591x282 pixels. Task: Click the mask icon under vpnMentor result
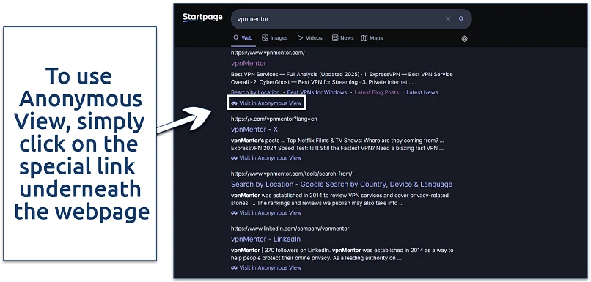pos(234,103)
